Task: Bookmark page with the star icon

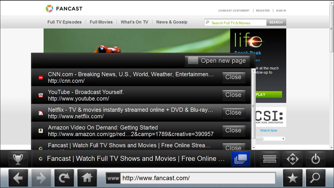Action: (x=293, y=178)
